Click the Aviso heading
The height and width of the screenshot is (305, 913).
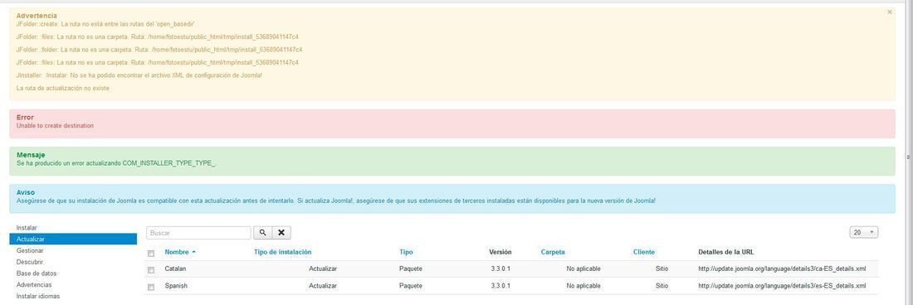pos(26,192)
